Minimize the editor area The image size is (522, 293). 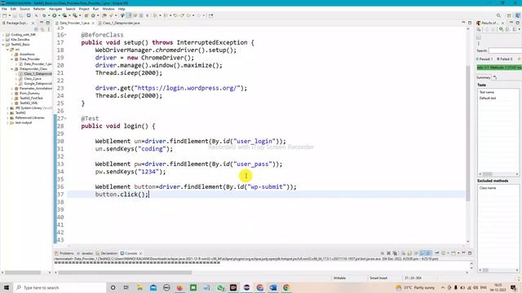coord(463,23)
